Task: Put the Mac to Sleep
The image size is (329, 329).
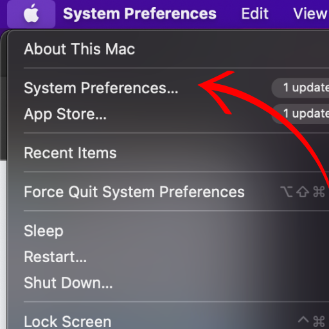Action: [x=44, y=231]
